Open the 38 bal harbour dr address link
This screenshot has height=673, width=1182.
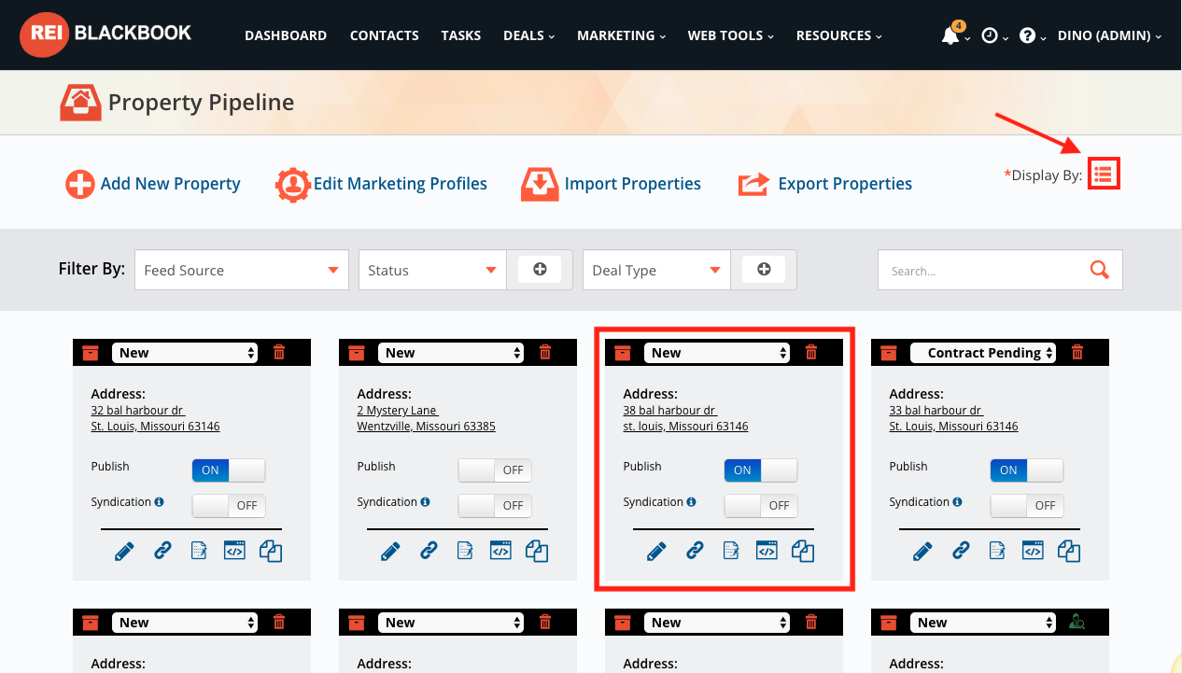(685, 418)
